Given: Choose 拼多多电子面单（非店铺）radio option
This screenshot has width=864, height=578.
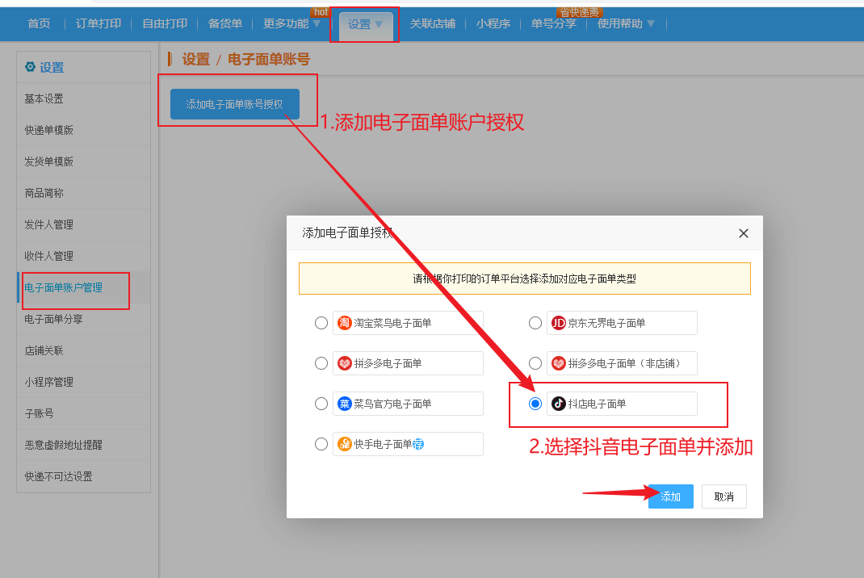Looking at the screenshot, I should click(x=535, y=363).
